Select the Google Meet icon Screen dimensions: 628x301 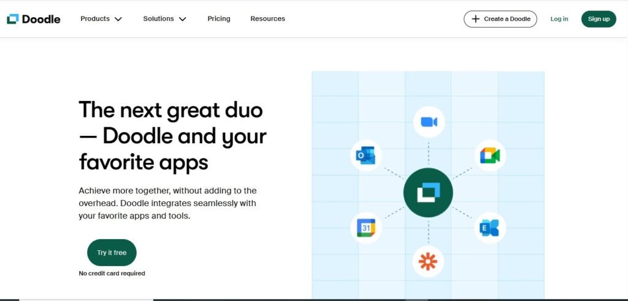click(490, 155)
